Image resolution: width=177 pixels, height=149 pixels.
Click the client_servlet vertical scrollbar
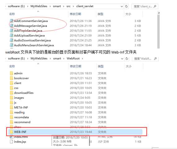(158, 31)
